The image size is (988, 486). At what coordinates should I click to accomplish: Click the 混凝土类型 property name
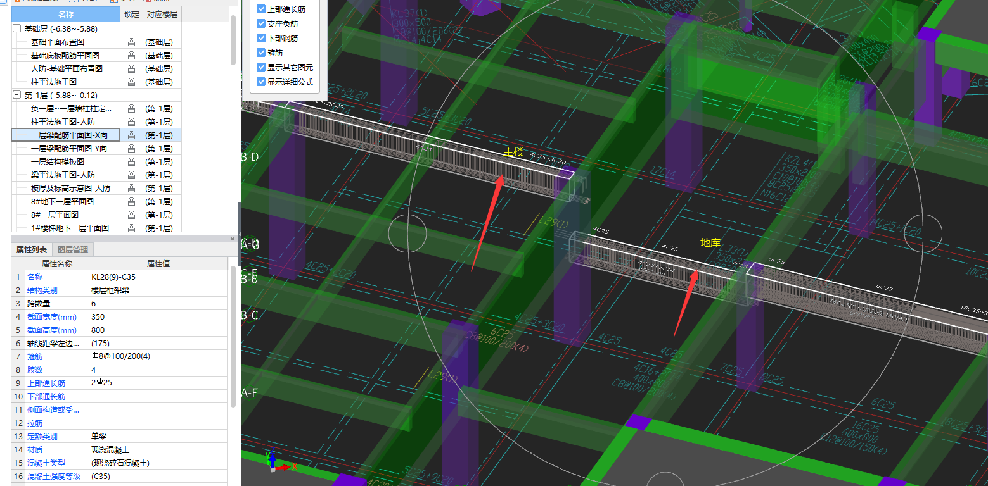(x=46, y=463)
